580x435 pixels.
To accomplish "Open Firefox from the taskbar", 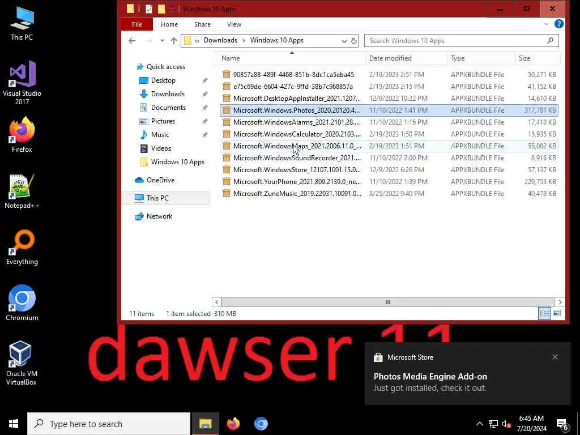I will click(x=233, y=424).
